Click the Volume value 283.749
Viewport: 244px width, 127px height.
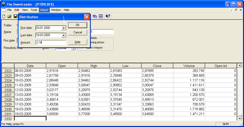click(x=189, y=71)
